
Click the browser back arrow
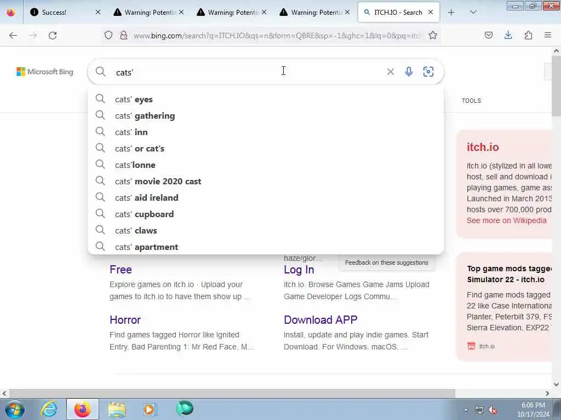(13, 36)
